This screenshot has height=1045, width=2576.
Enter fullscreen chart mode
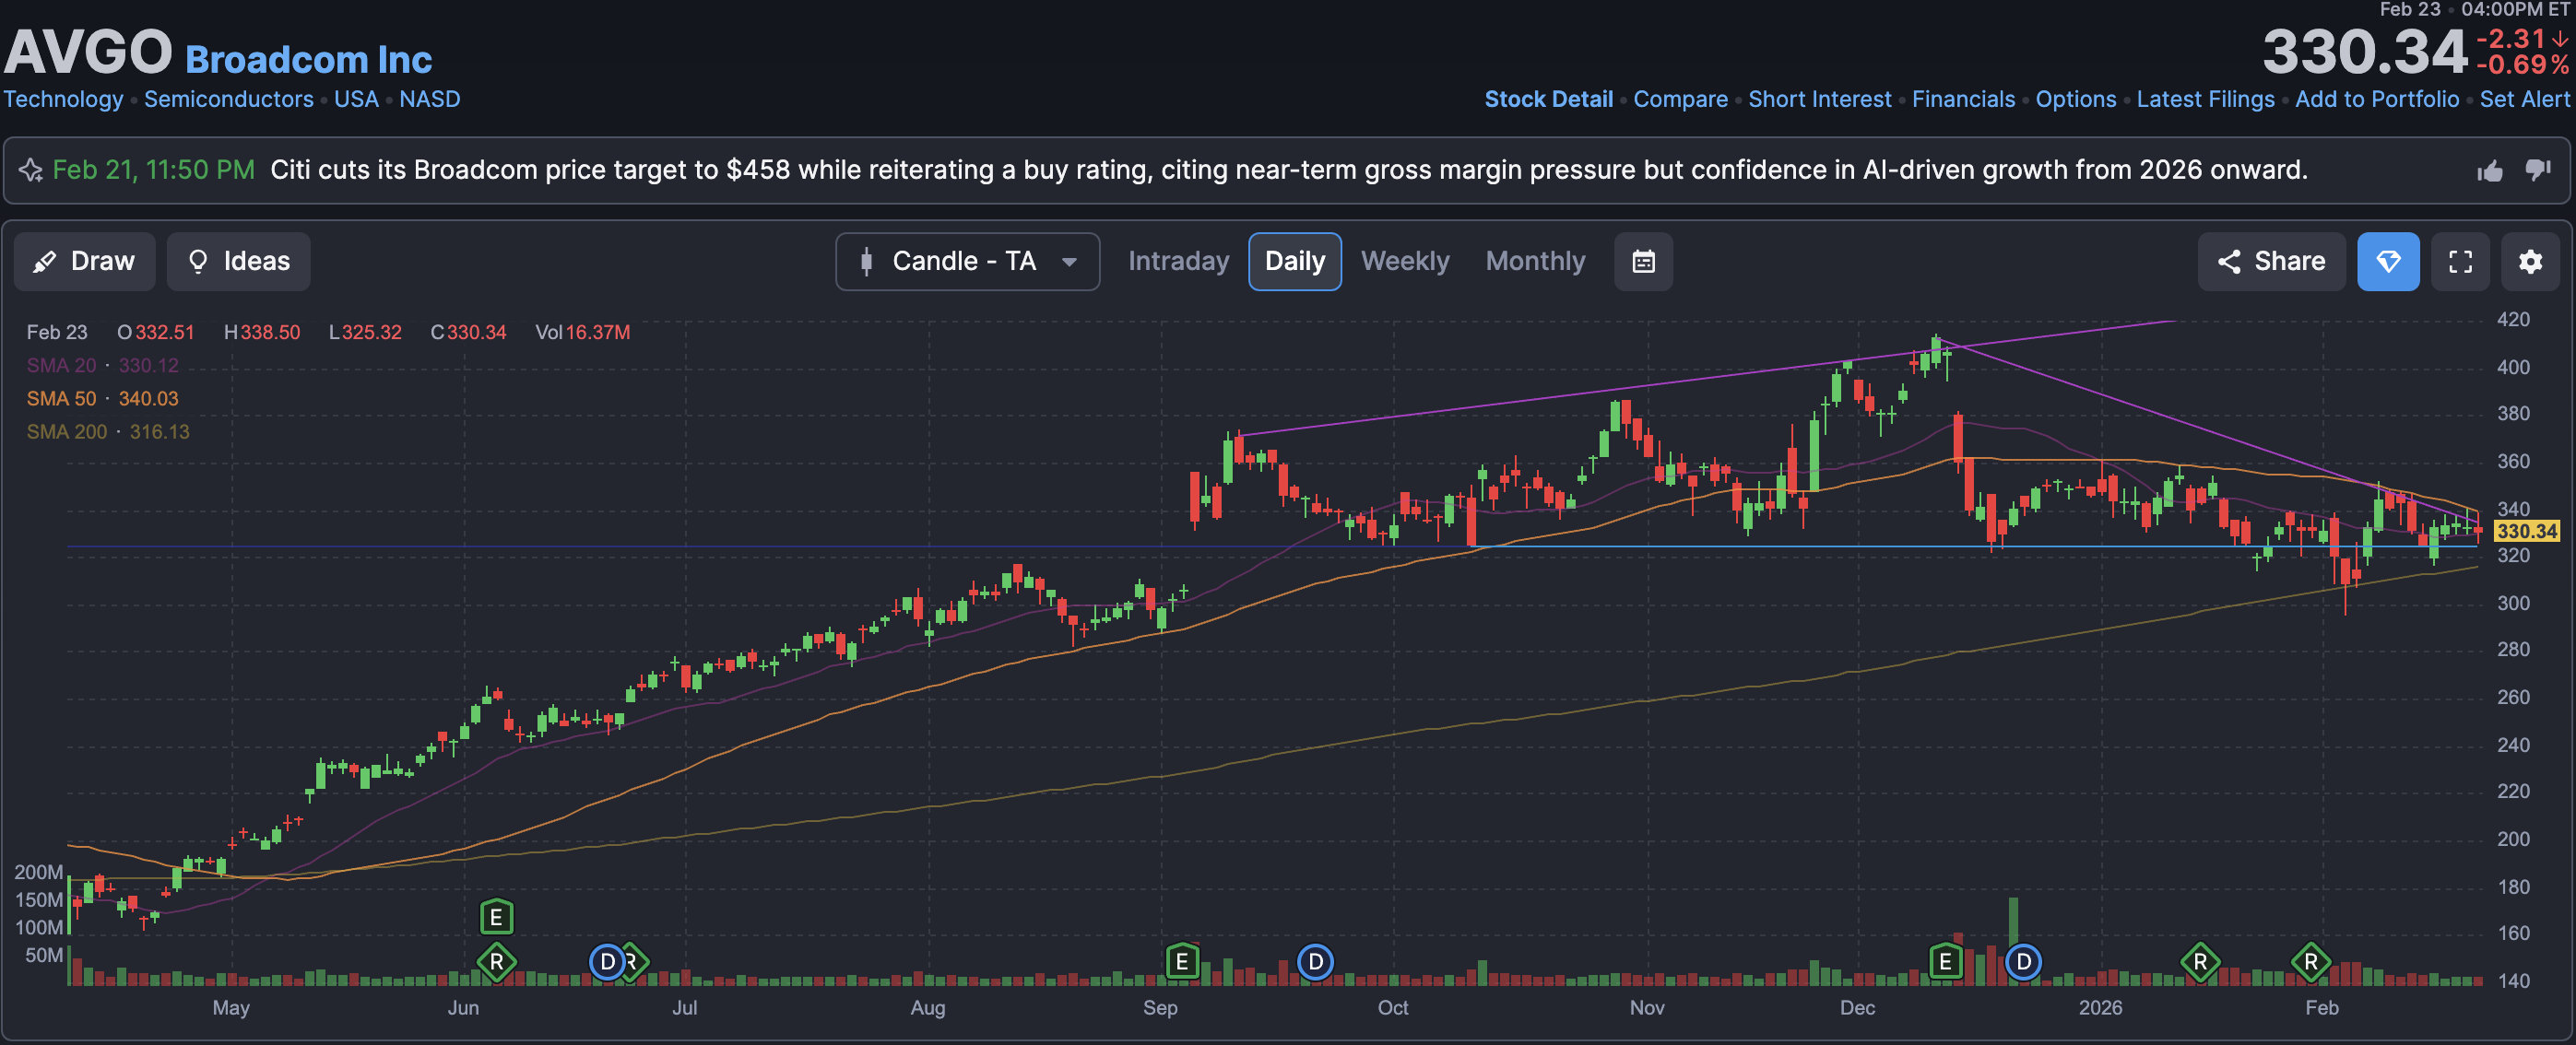[2460, 262]
